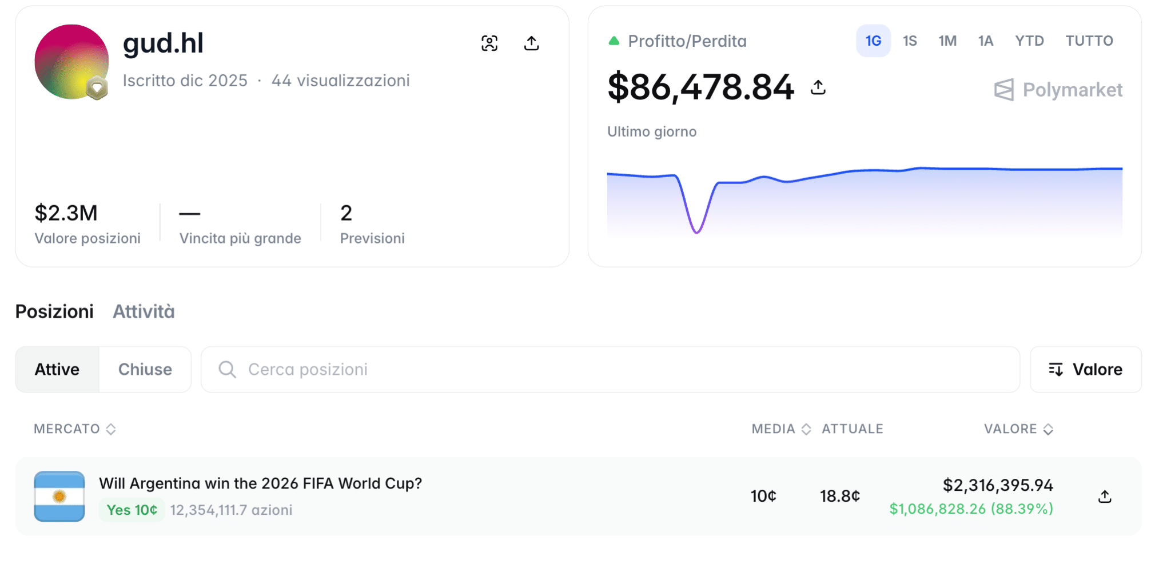
Task: Select the 1G time range
Action: click(x=873, y=41)
